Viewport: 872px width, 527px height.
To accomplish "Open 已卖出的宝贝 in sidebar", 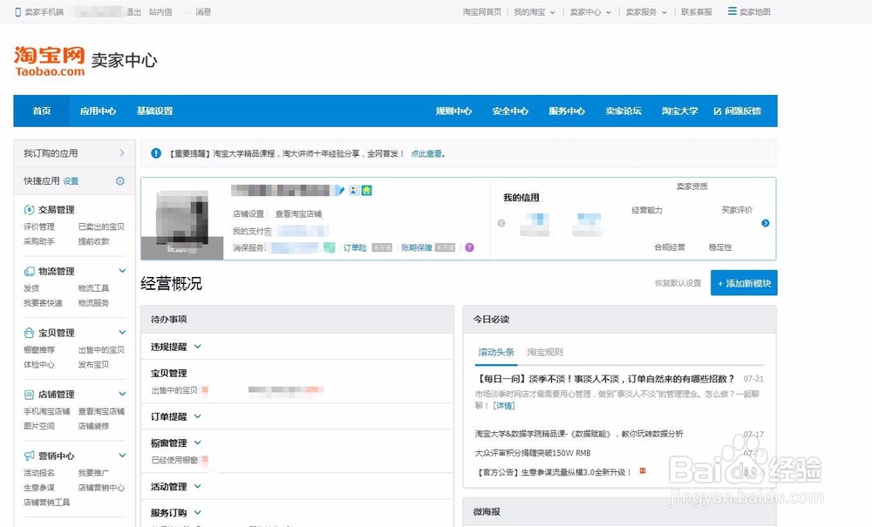I will (101, 226).
